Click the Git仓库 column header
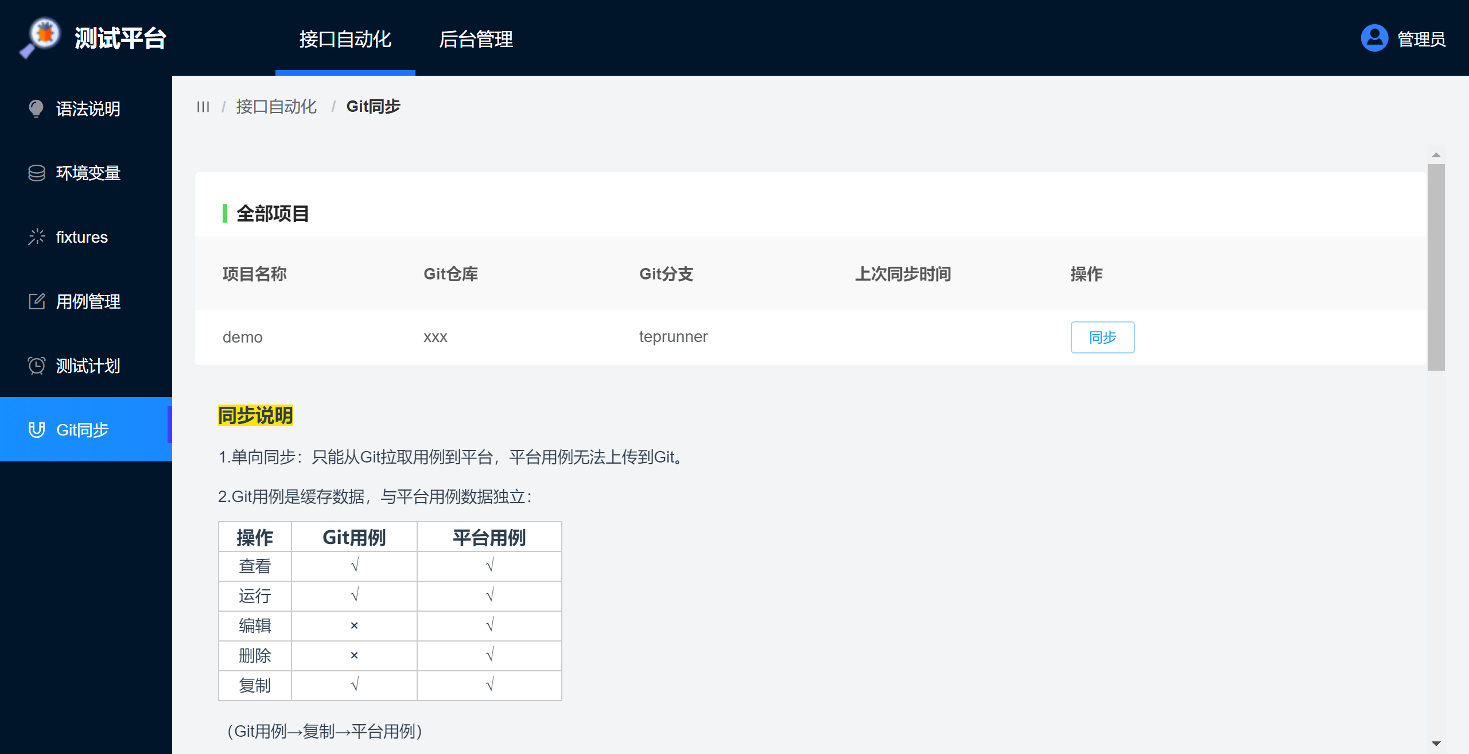Viewport: 1469px width, 754px height. coord(450,274)
